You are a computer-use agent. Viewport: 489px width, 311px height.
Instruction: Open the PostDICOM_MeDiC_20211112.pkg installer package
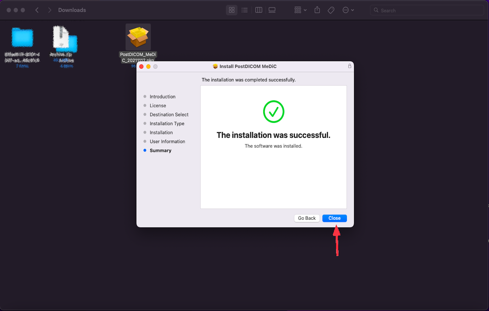point(138,36)
